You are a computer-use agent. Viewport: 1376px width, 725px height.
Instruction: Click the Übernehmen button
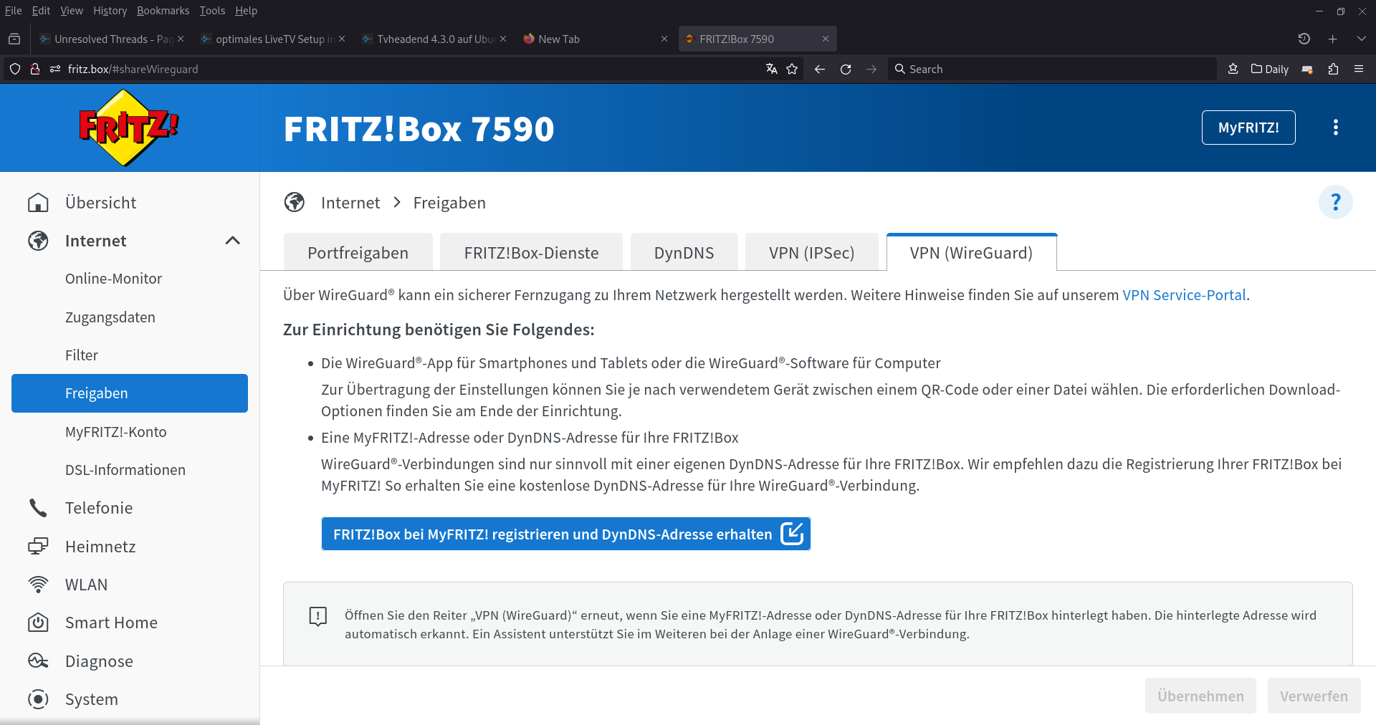[1200, 696]
